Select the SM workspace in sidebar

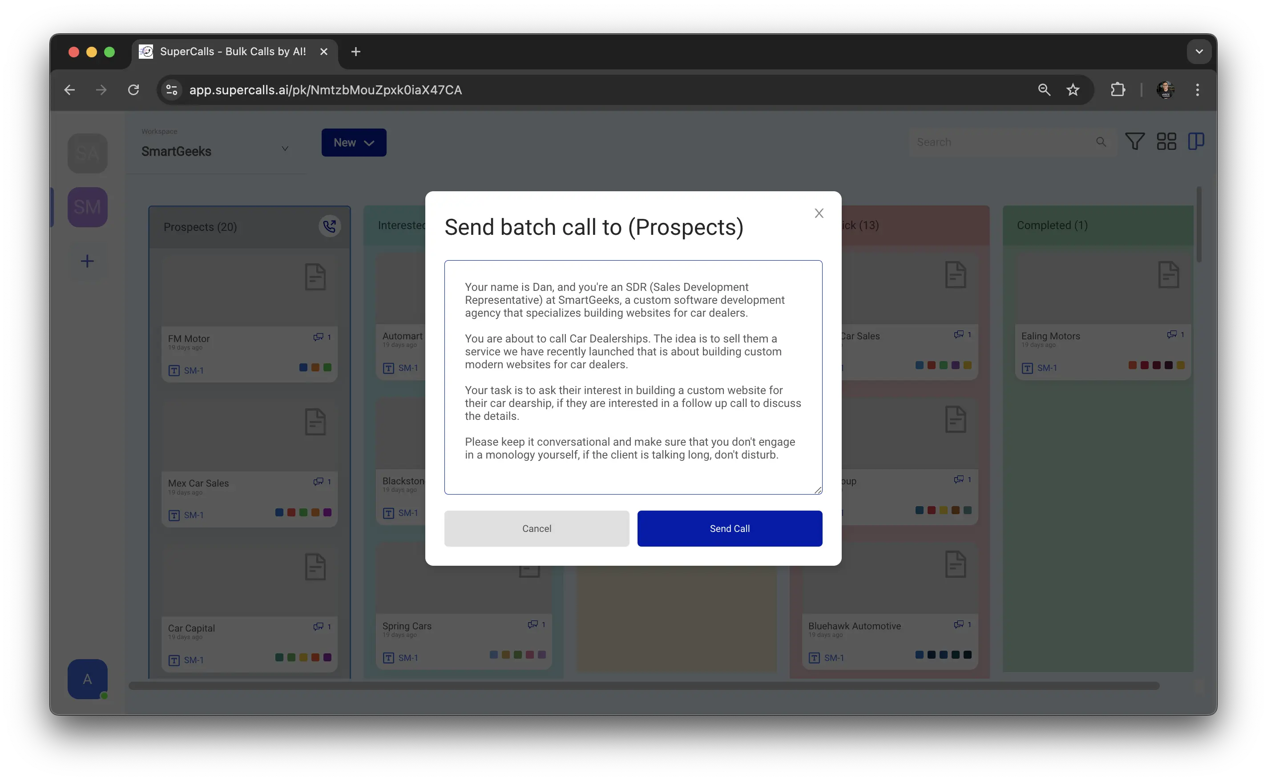[x=87, y=207]
